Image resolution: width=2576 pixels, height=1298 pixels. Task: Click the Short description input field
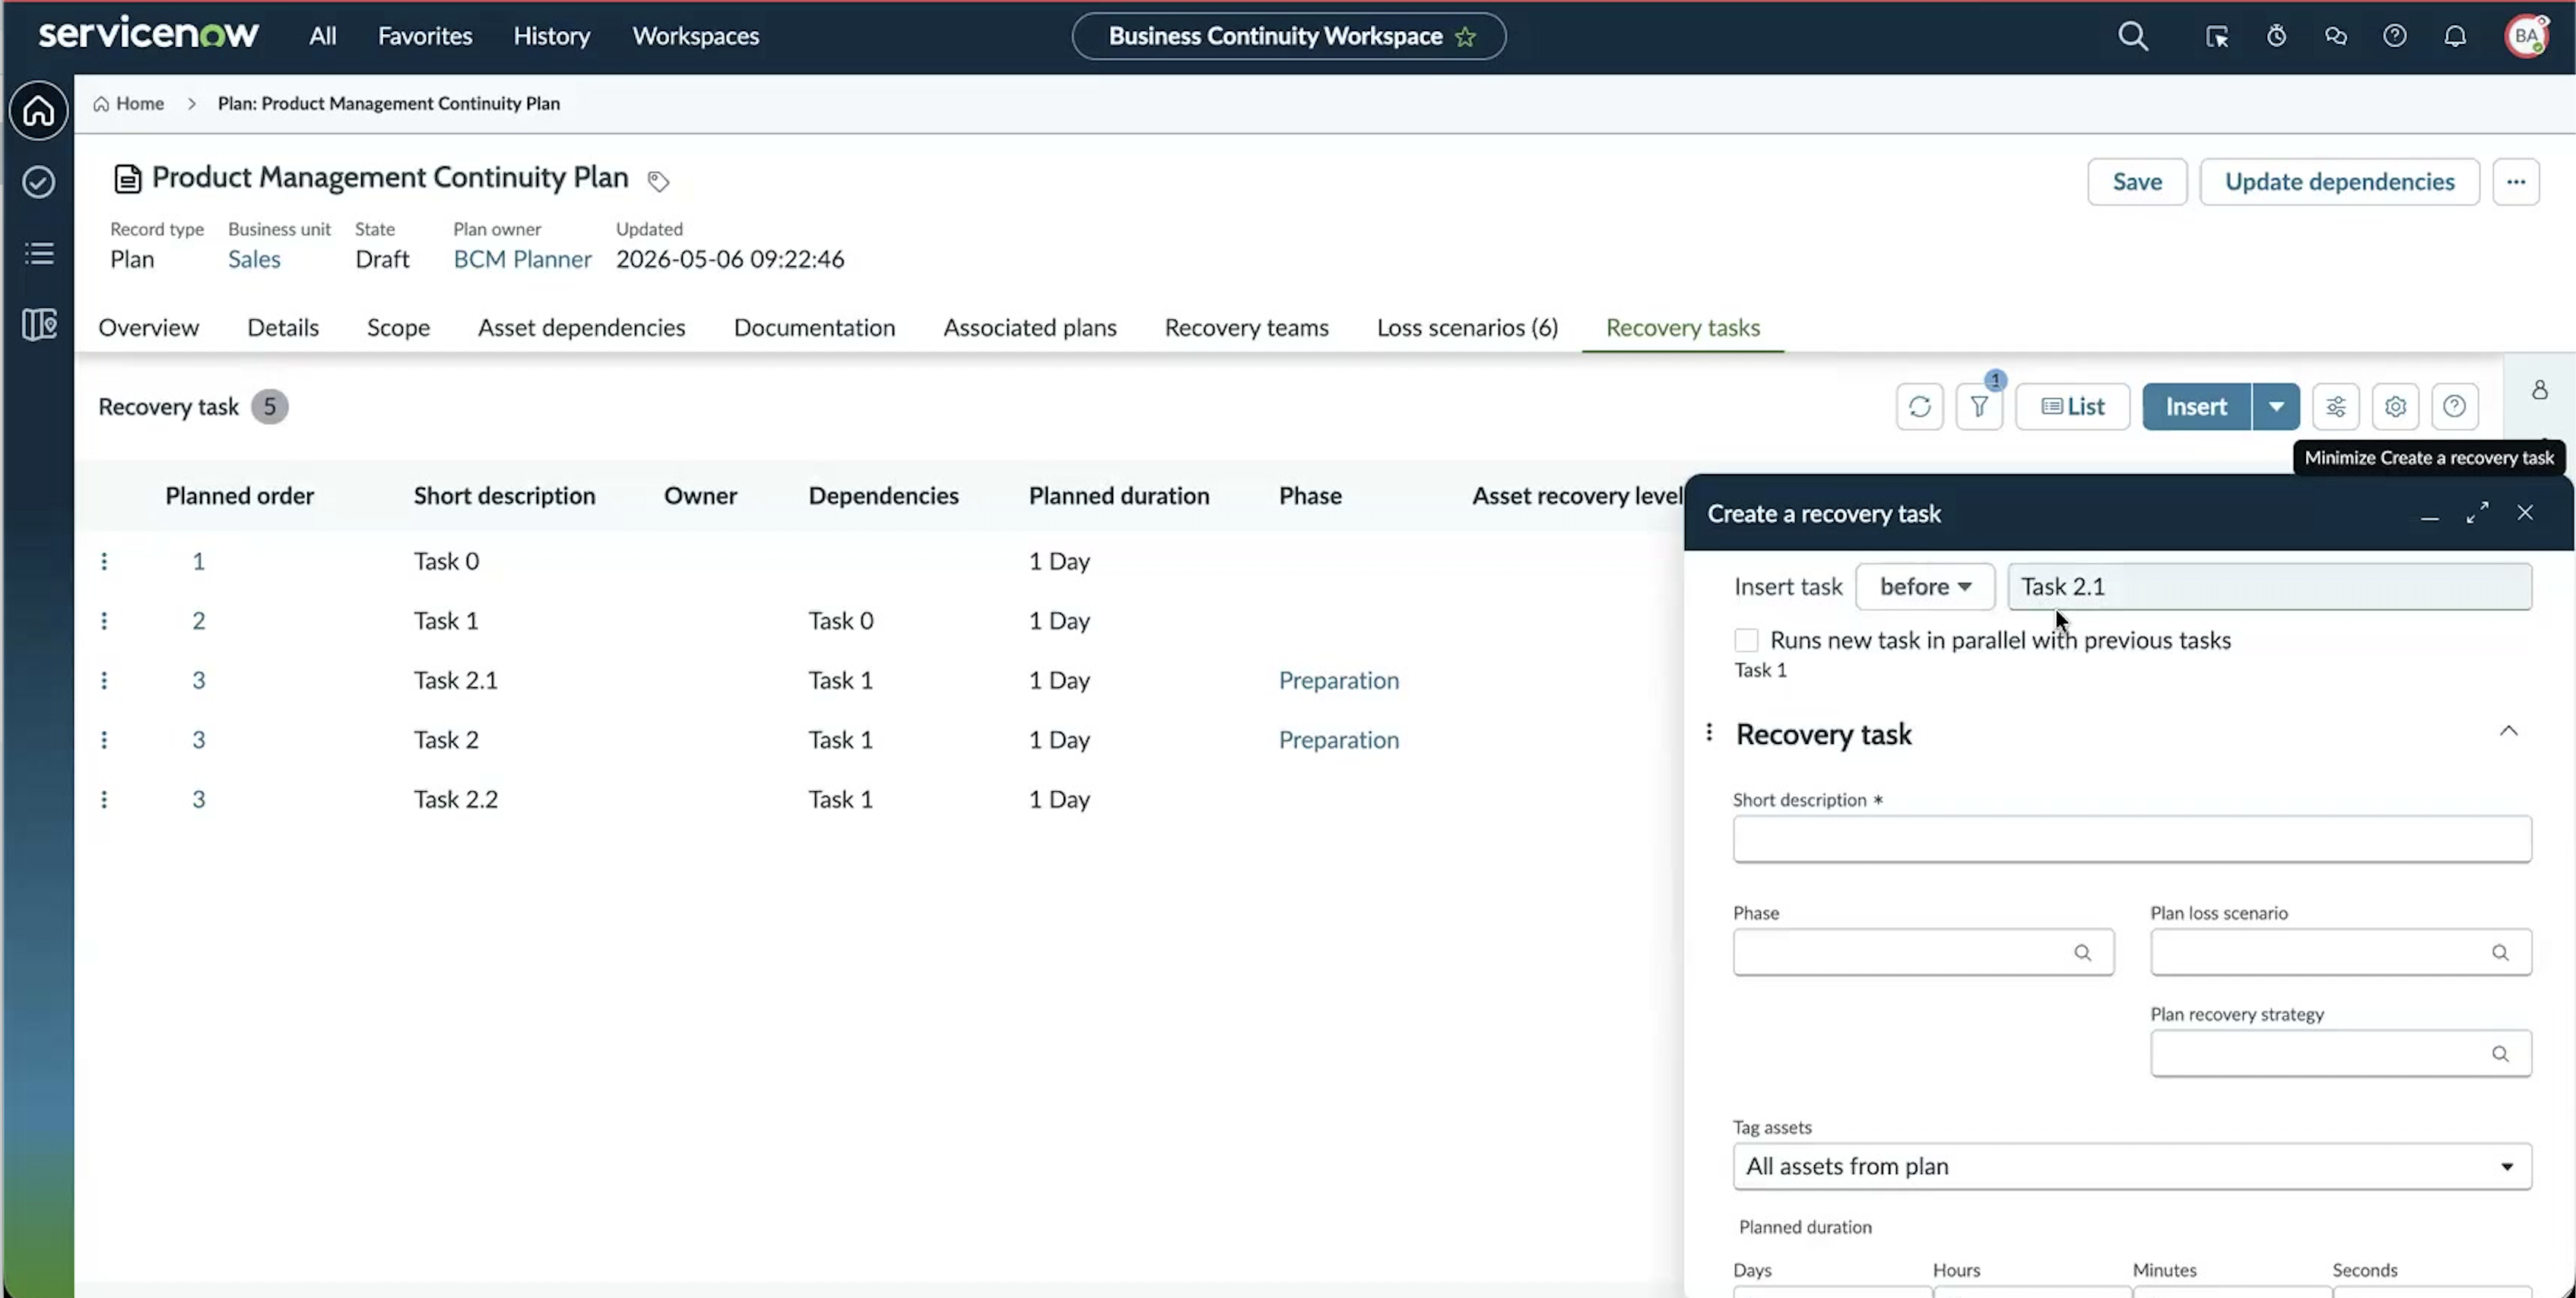coord(2132,839)
